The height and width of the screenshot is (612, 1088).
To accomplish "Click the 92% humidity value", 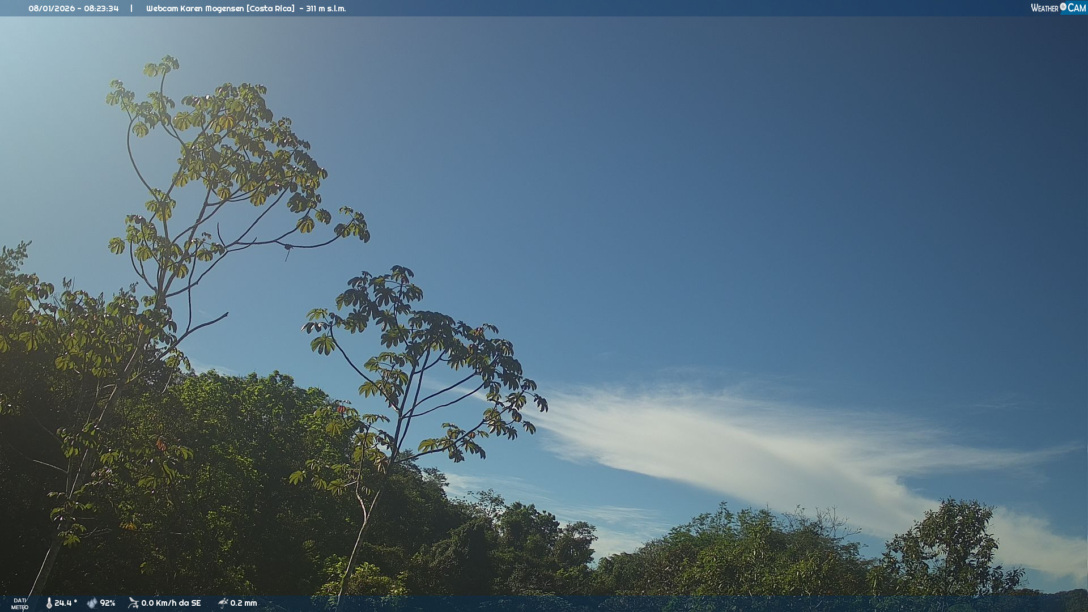I will [108, 603].
